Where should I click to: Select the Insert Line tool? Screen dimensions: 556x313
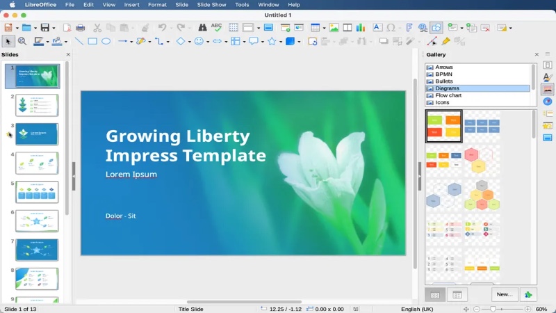click(79, 42)
